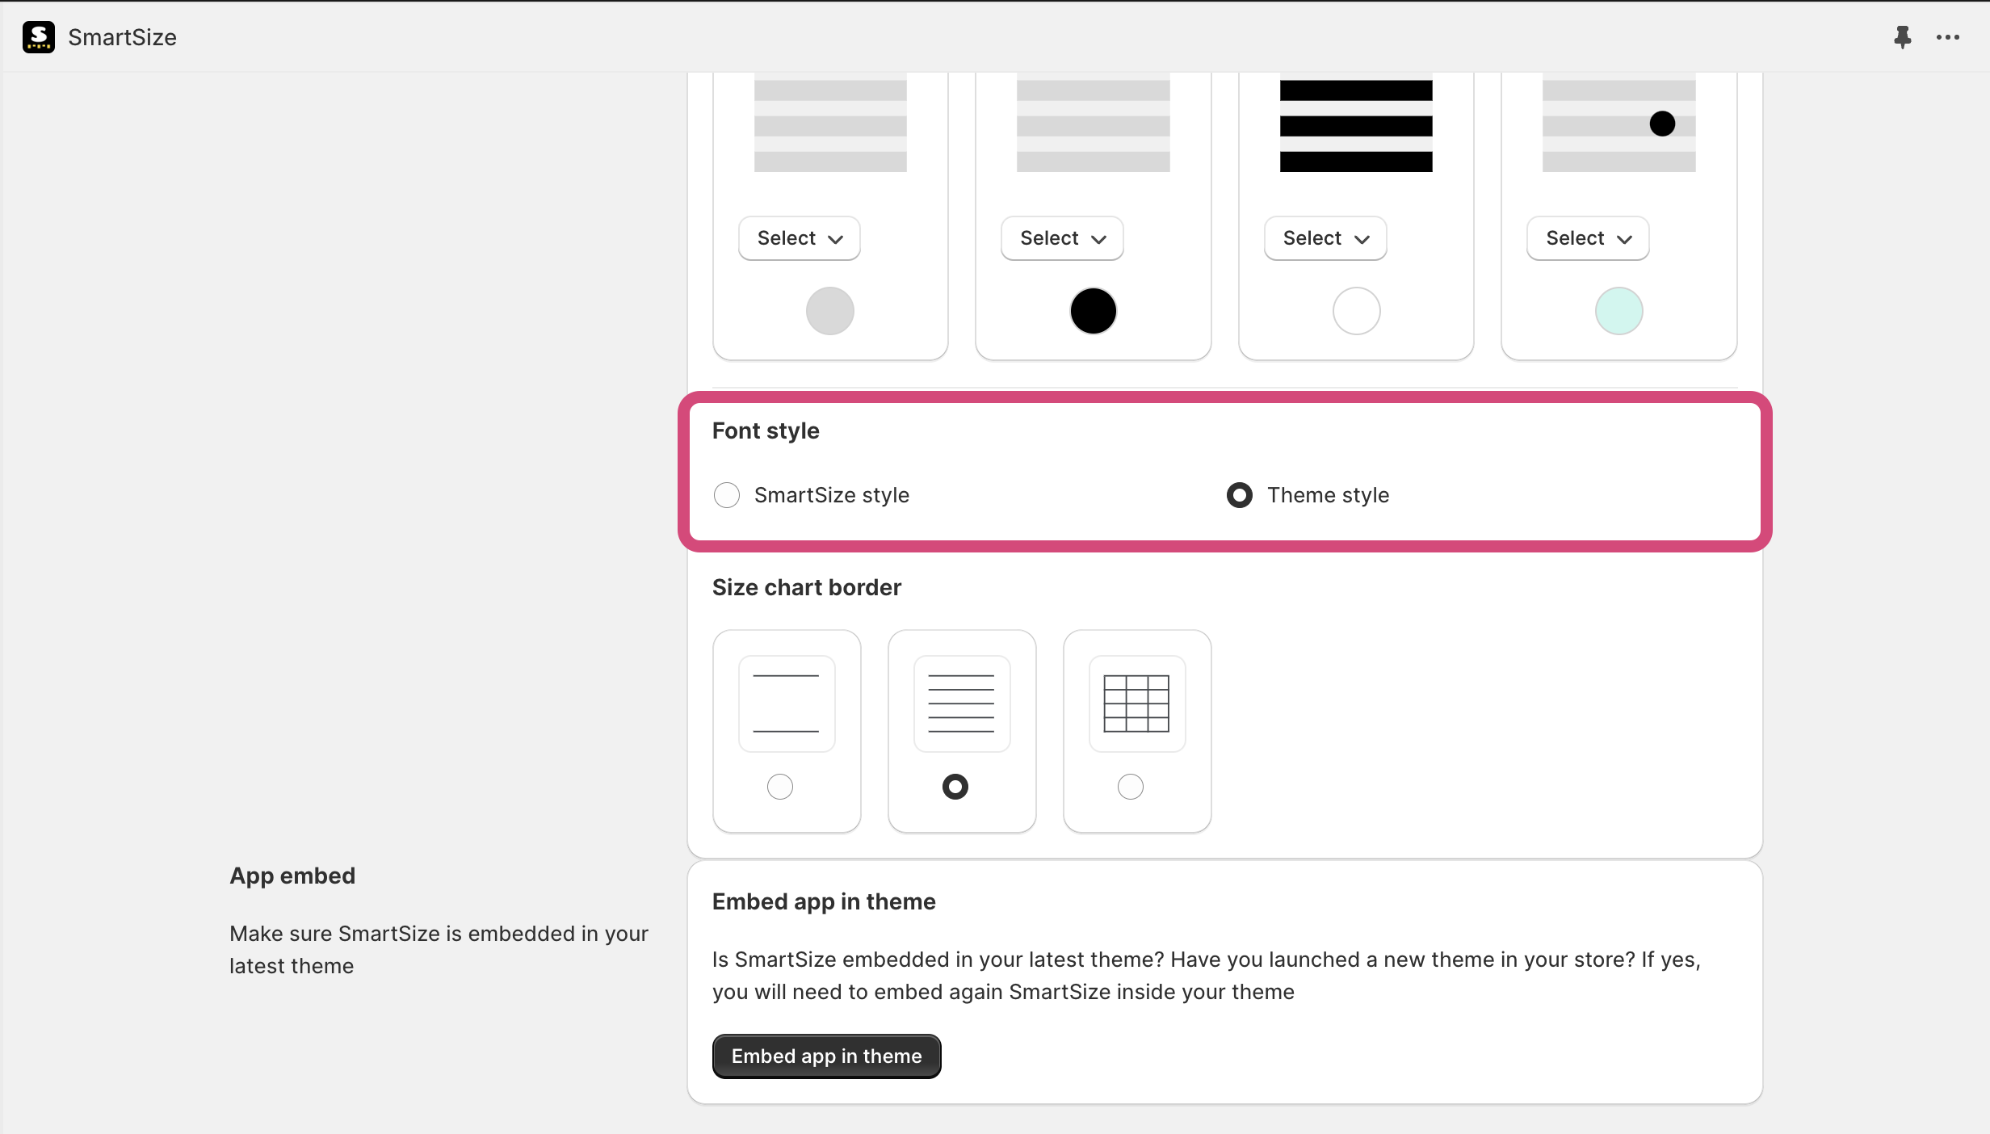Click the Embed app in theme button
1990x1134 pixels.
[x=827, y=1056]
